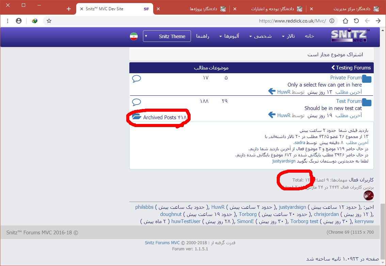The width and height of the screenshot is (386, 266).
Task: Click the active user avatar thumbnail
Action: click(369, 195)
